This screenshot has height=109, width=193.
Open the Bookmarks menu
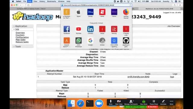click(x=52, y=1)
